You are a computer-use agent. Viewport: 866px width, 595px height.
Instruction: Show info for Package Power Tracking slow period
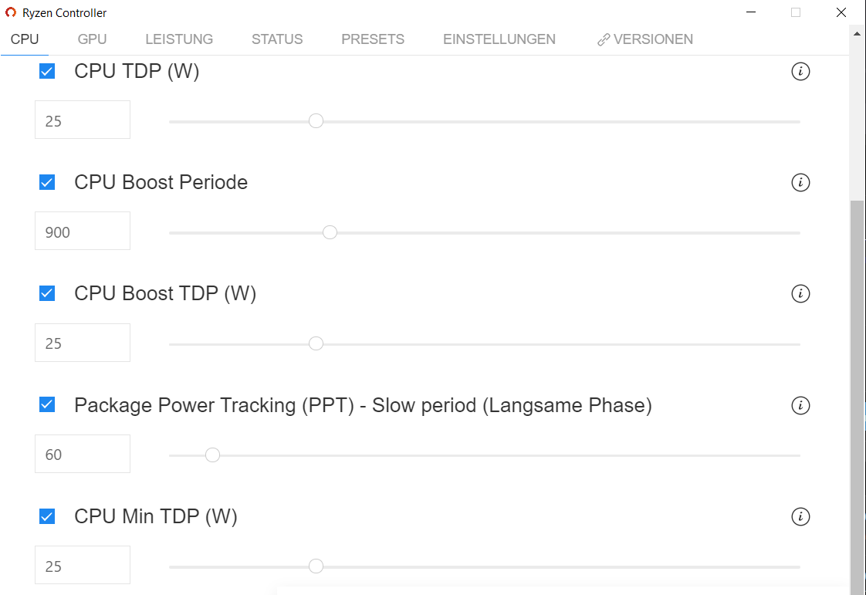(800, 406)
